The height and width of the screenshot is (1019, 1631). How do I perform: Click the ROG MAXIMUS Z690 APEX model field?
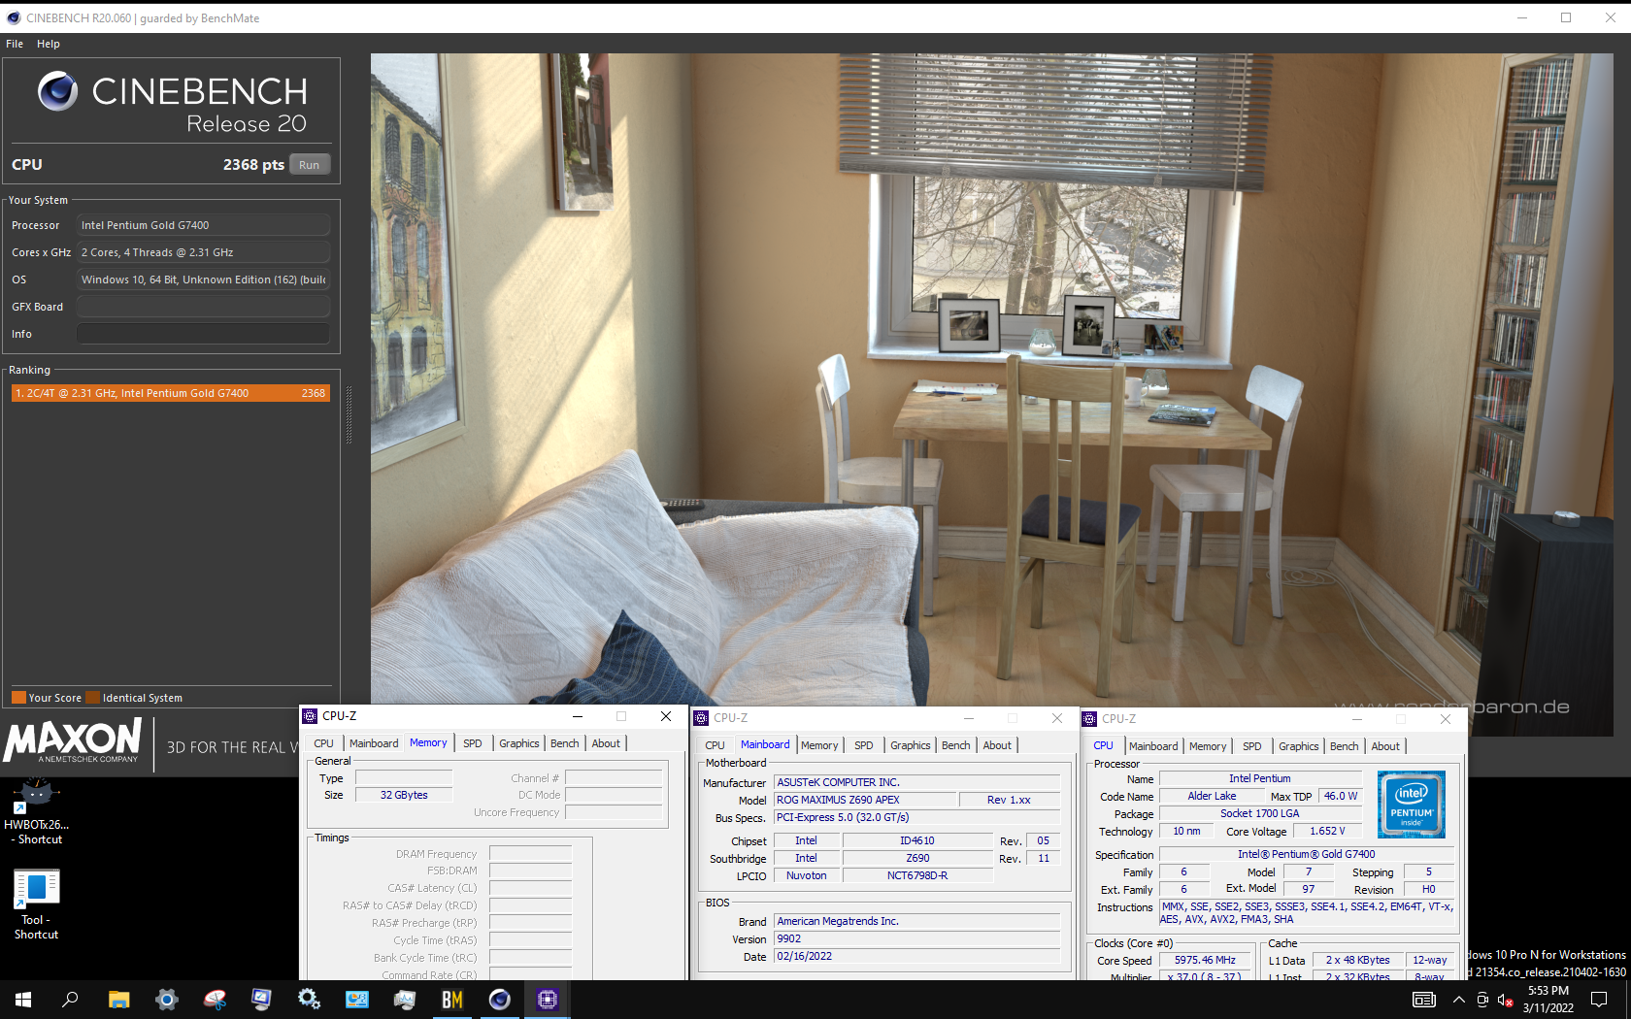(864, 800)
